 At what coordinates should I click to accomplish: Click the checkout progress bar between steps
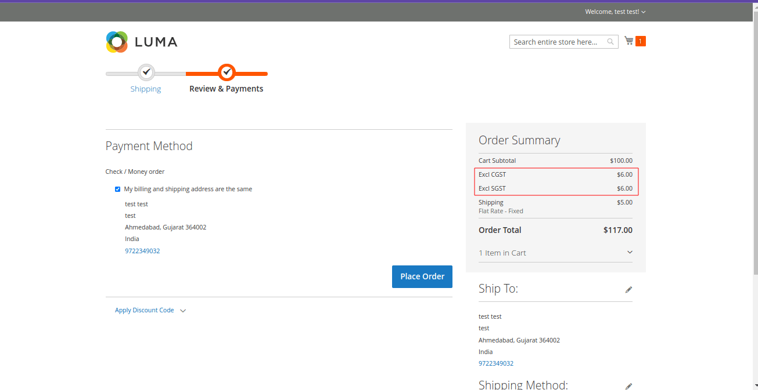click(186, 72)
